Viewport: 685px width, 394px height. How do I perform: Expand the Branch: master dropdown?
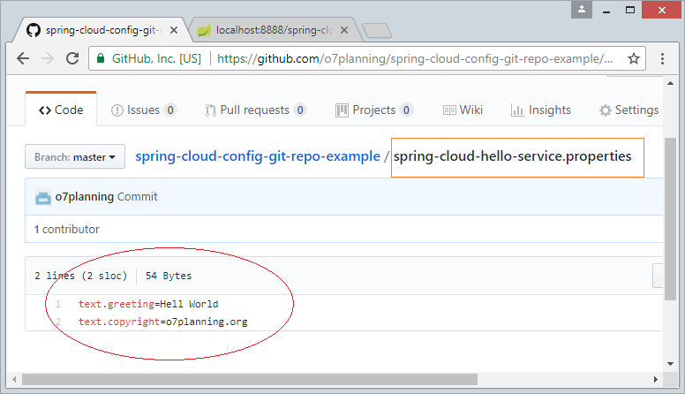75,156
